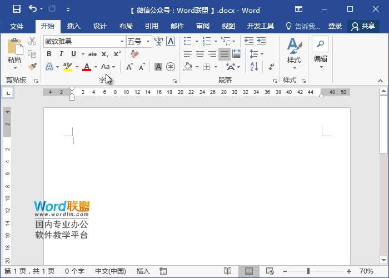Open the 编辑 editing menu

[x=320, y=53]
